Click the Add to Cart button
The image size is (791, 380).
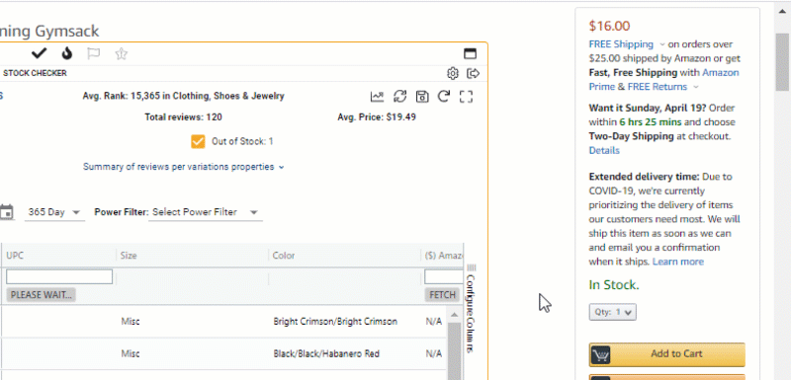coord(666,354)
